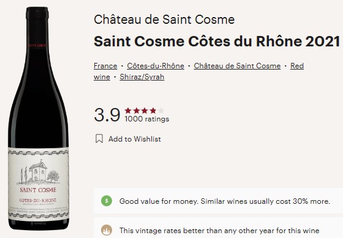This screenshot has width=343, height=238.
Task: Click the second red rating star
Action: coord(136,110)
